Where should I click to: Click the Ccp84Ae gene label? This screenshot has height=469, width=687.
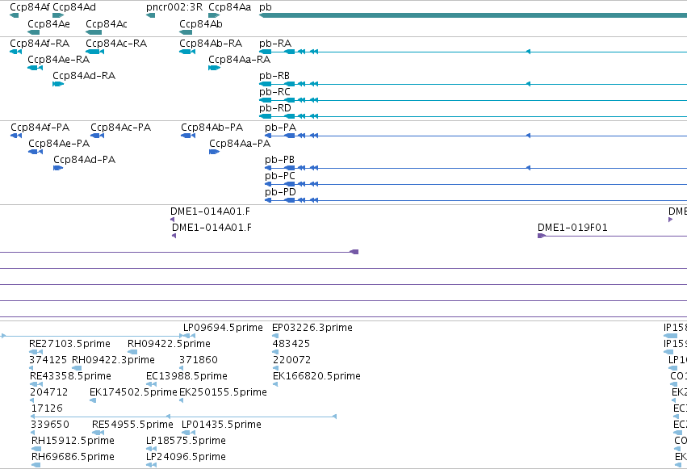tap(48, 24)
